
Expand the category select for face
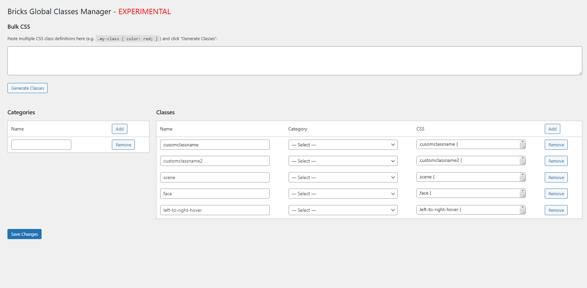[x=343, y=194]
